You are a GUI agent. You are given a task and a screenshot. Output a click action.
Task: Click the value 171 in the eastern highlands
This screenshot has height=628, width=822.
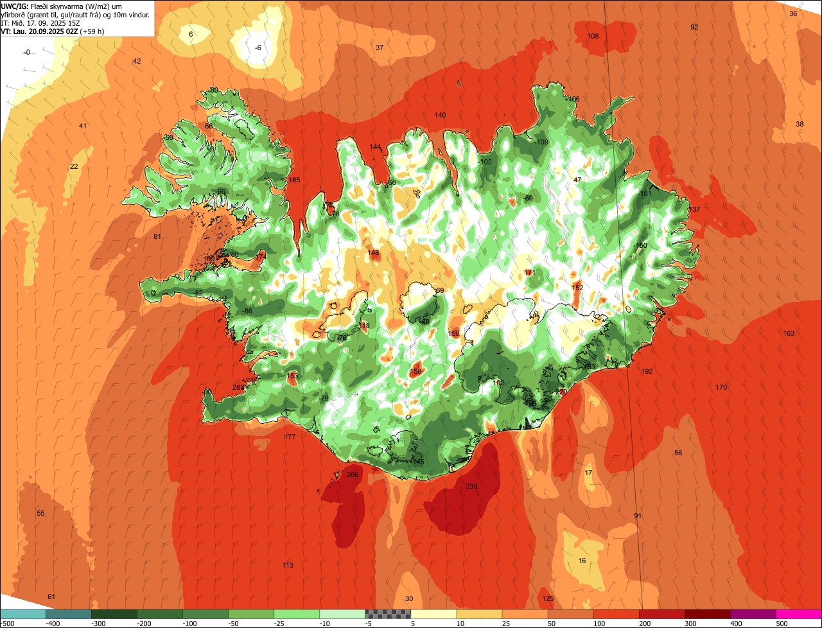tap(530, 272)
